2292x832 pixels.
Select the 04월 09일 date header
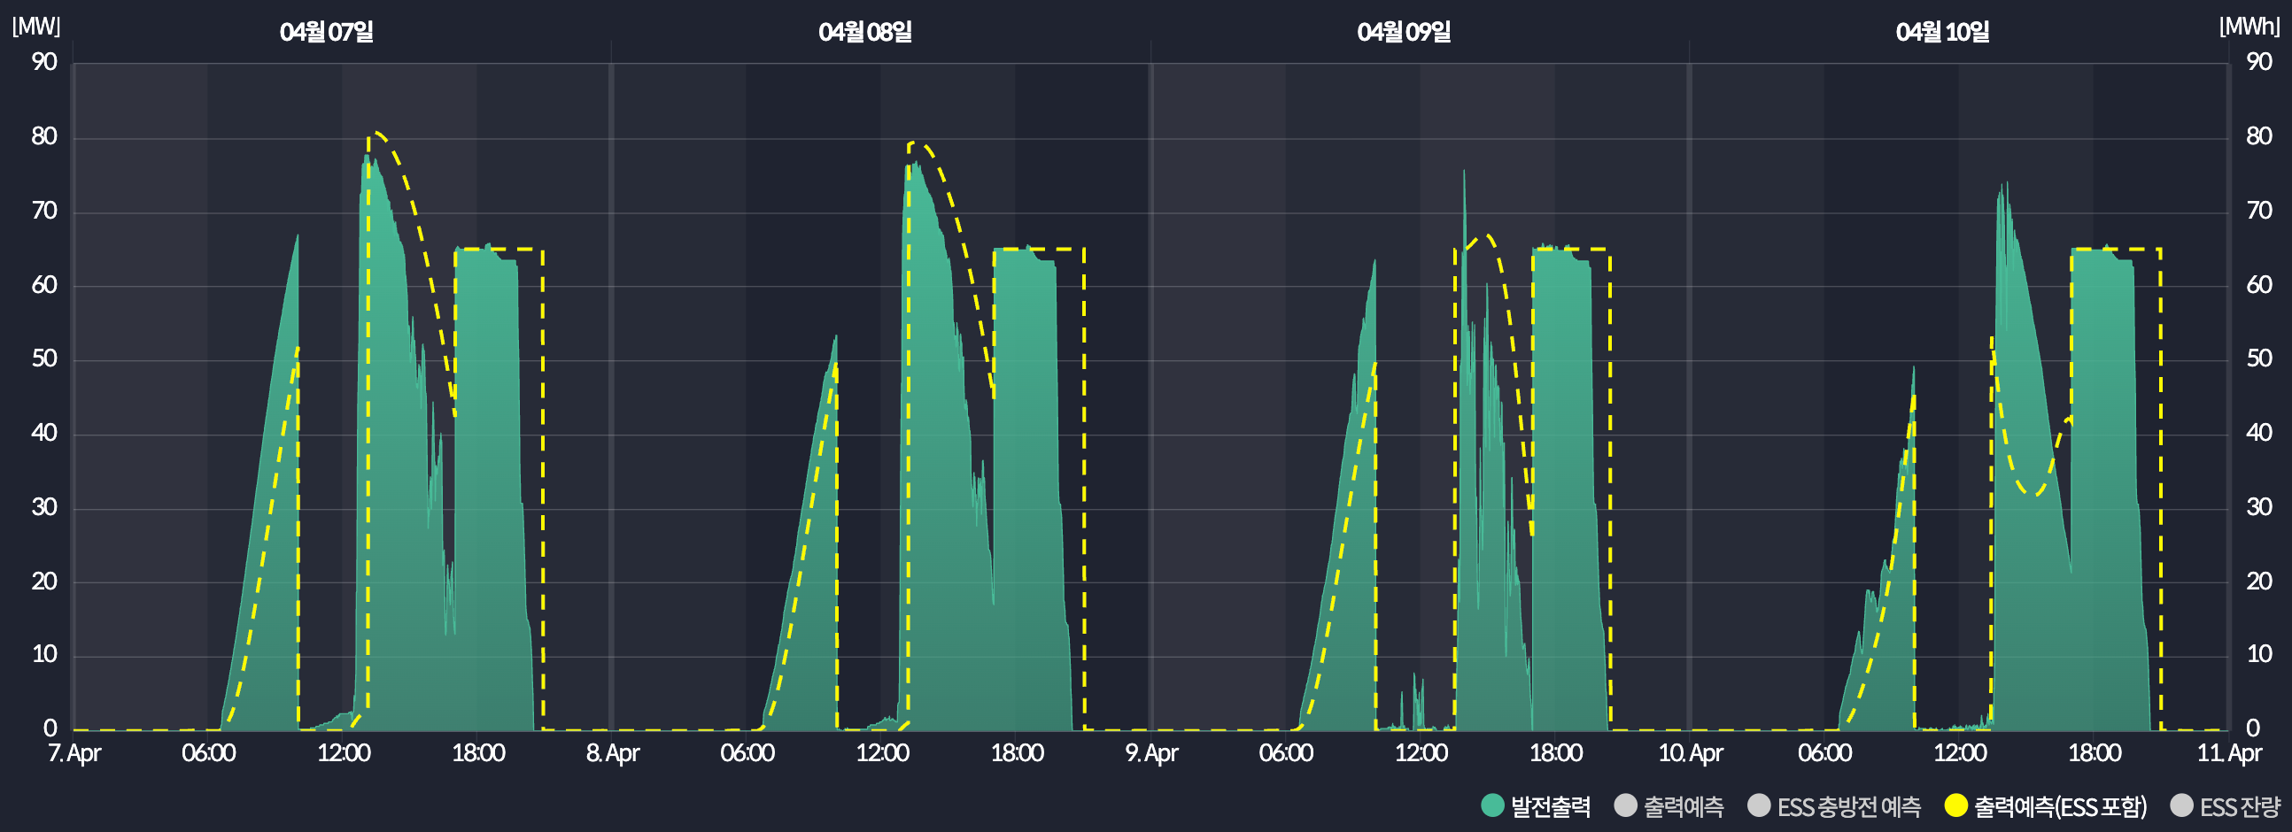tap(1403, 32)
